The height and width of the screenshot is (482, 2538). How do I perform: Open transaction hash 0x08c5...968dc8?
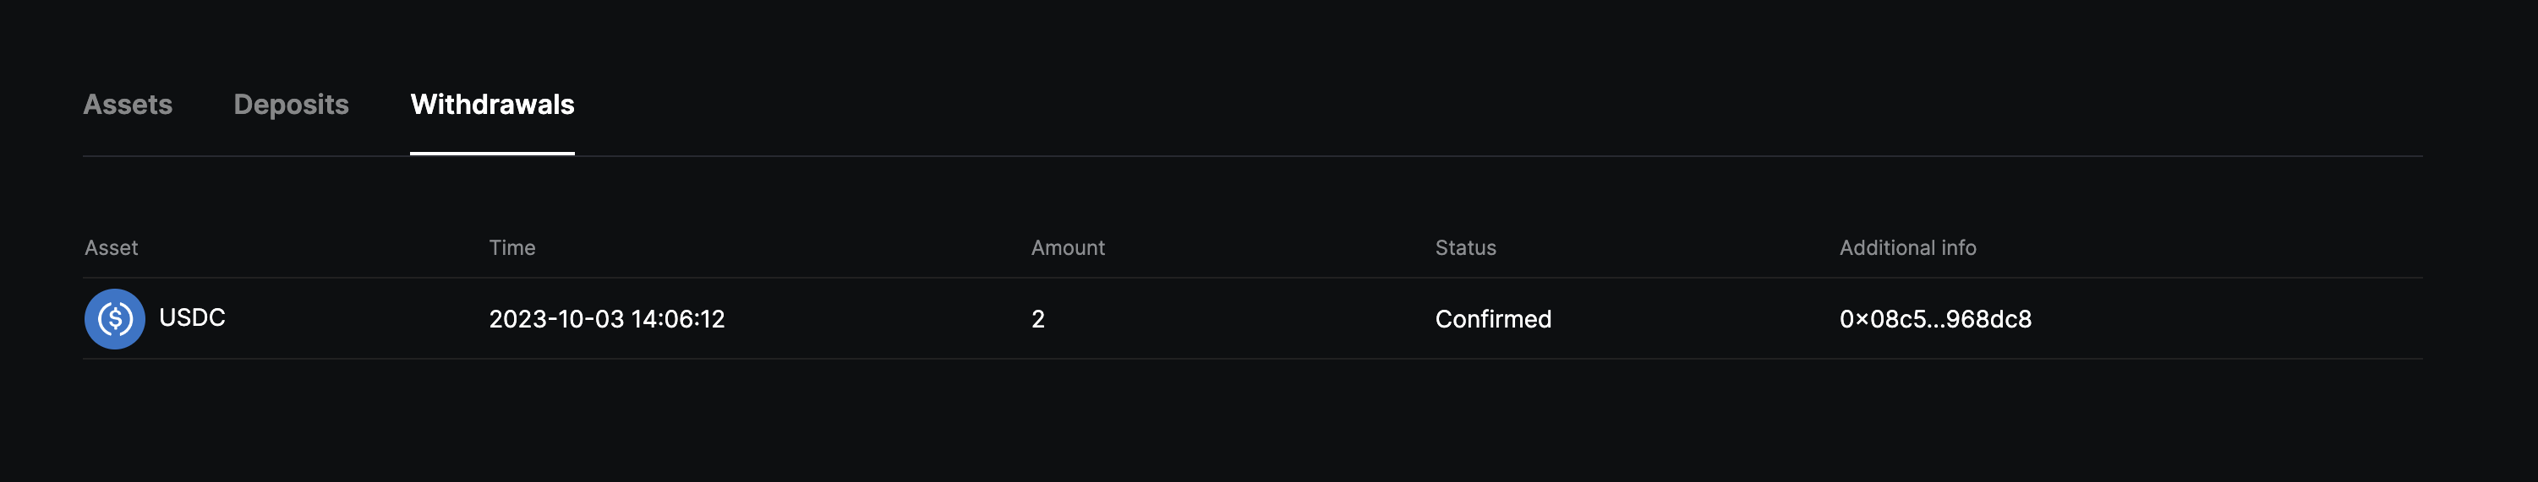click(1935, 319)
